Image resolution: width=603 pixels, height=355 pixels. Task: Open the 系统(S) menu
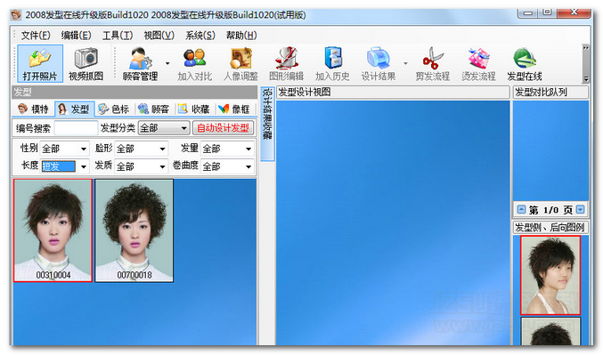tap(200, 36)
